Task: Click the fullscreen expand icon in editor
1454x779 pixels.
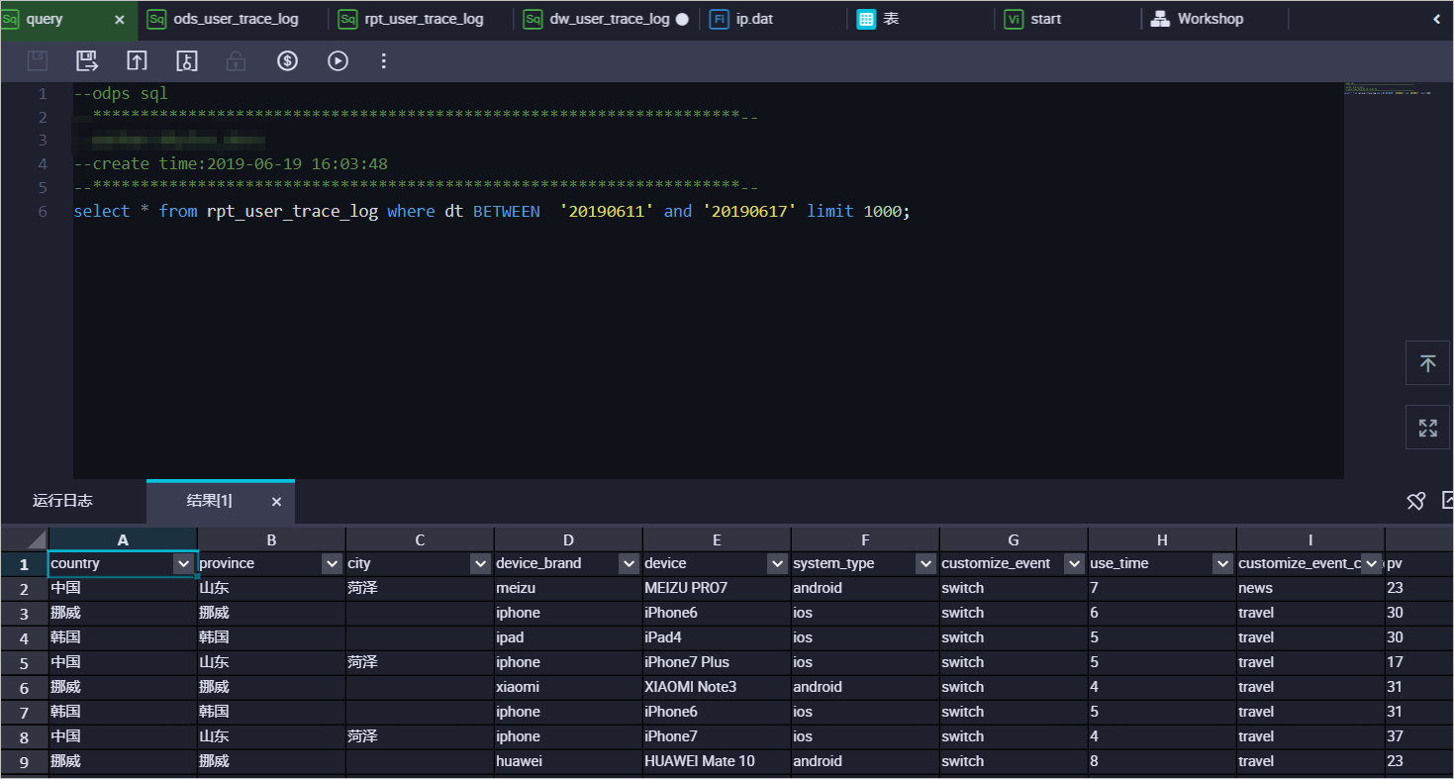Action: (x=1428, y=428)
